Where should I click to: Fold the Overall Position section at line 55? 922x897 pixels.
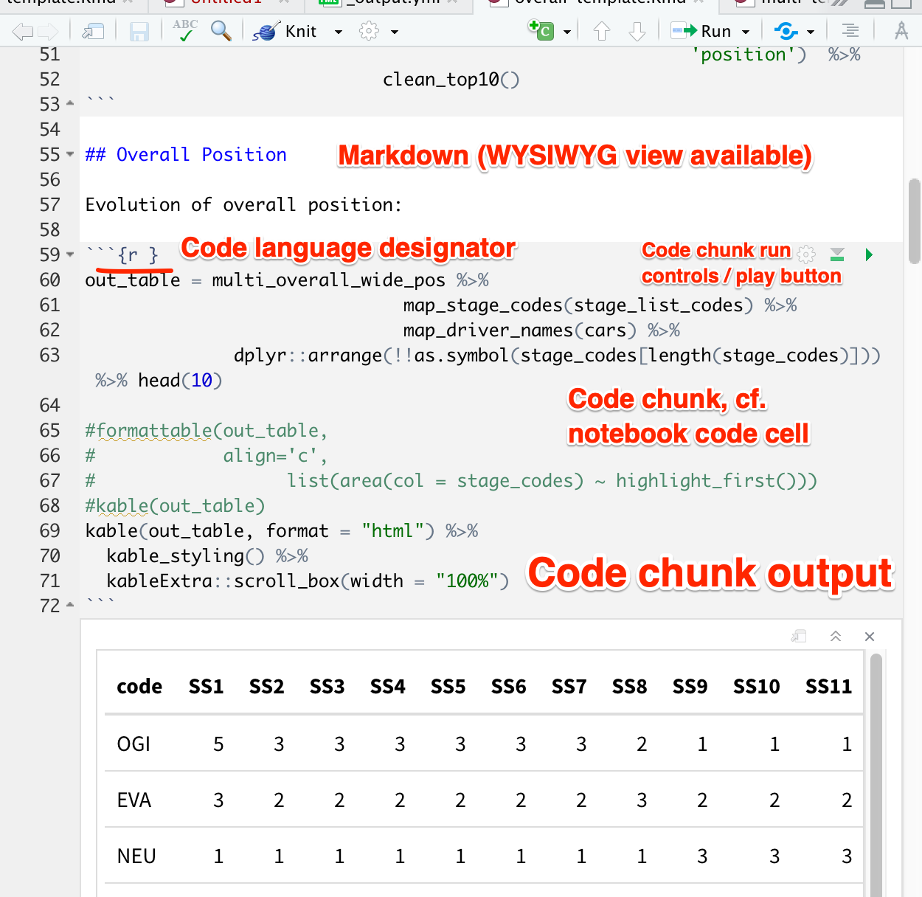[x=70, y=154]
